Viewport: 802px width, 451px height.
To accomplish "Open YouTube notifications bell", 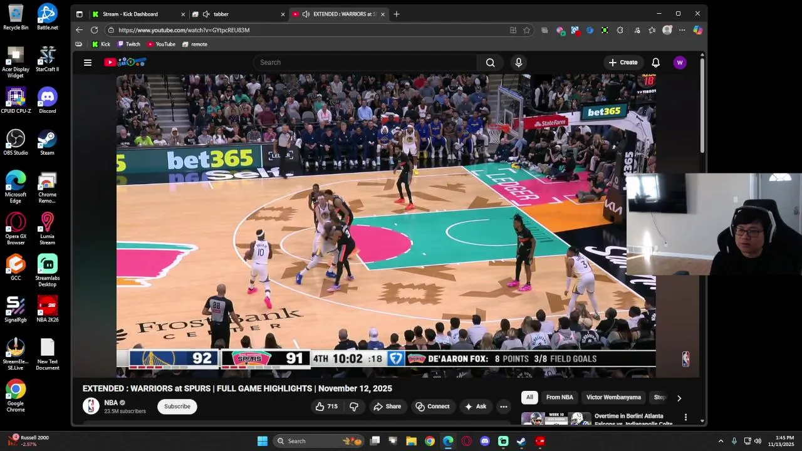I will point(655,63).
